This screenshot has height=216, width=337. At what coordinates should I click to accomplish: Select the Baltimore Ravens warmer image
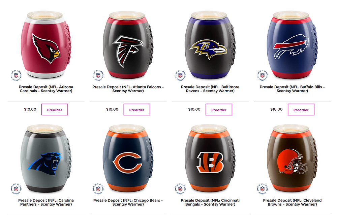[210, 45]
